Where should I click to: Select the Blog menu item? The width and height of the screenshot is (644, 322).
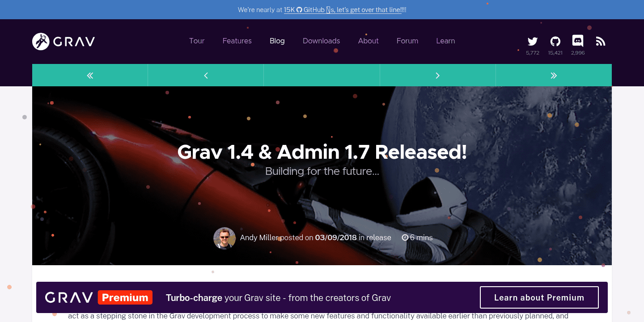pos(277,41)
